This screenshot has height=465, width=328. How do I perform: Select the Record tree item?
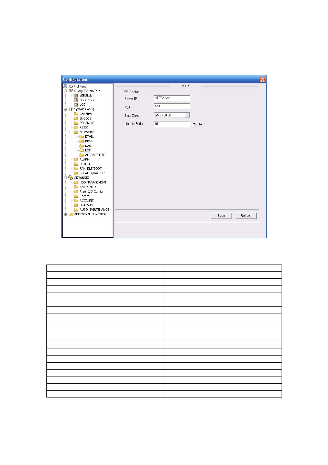pyautogui.click(x=85, y=196)
